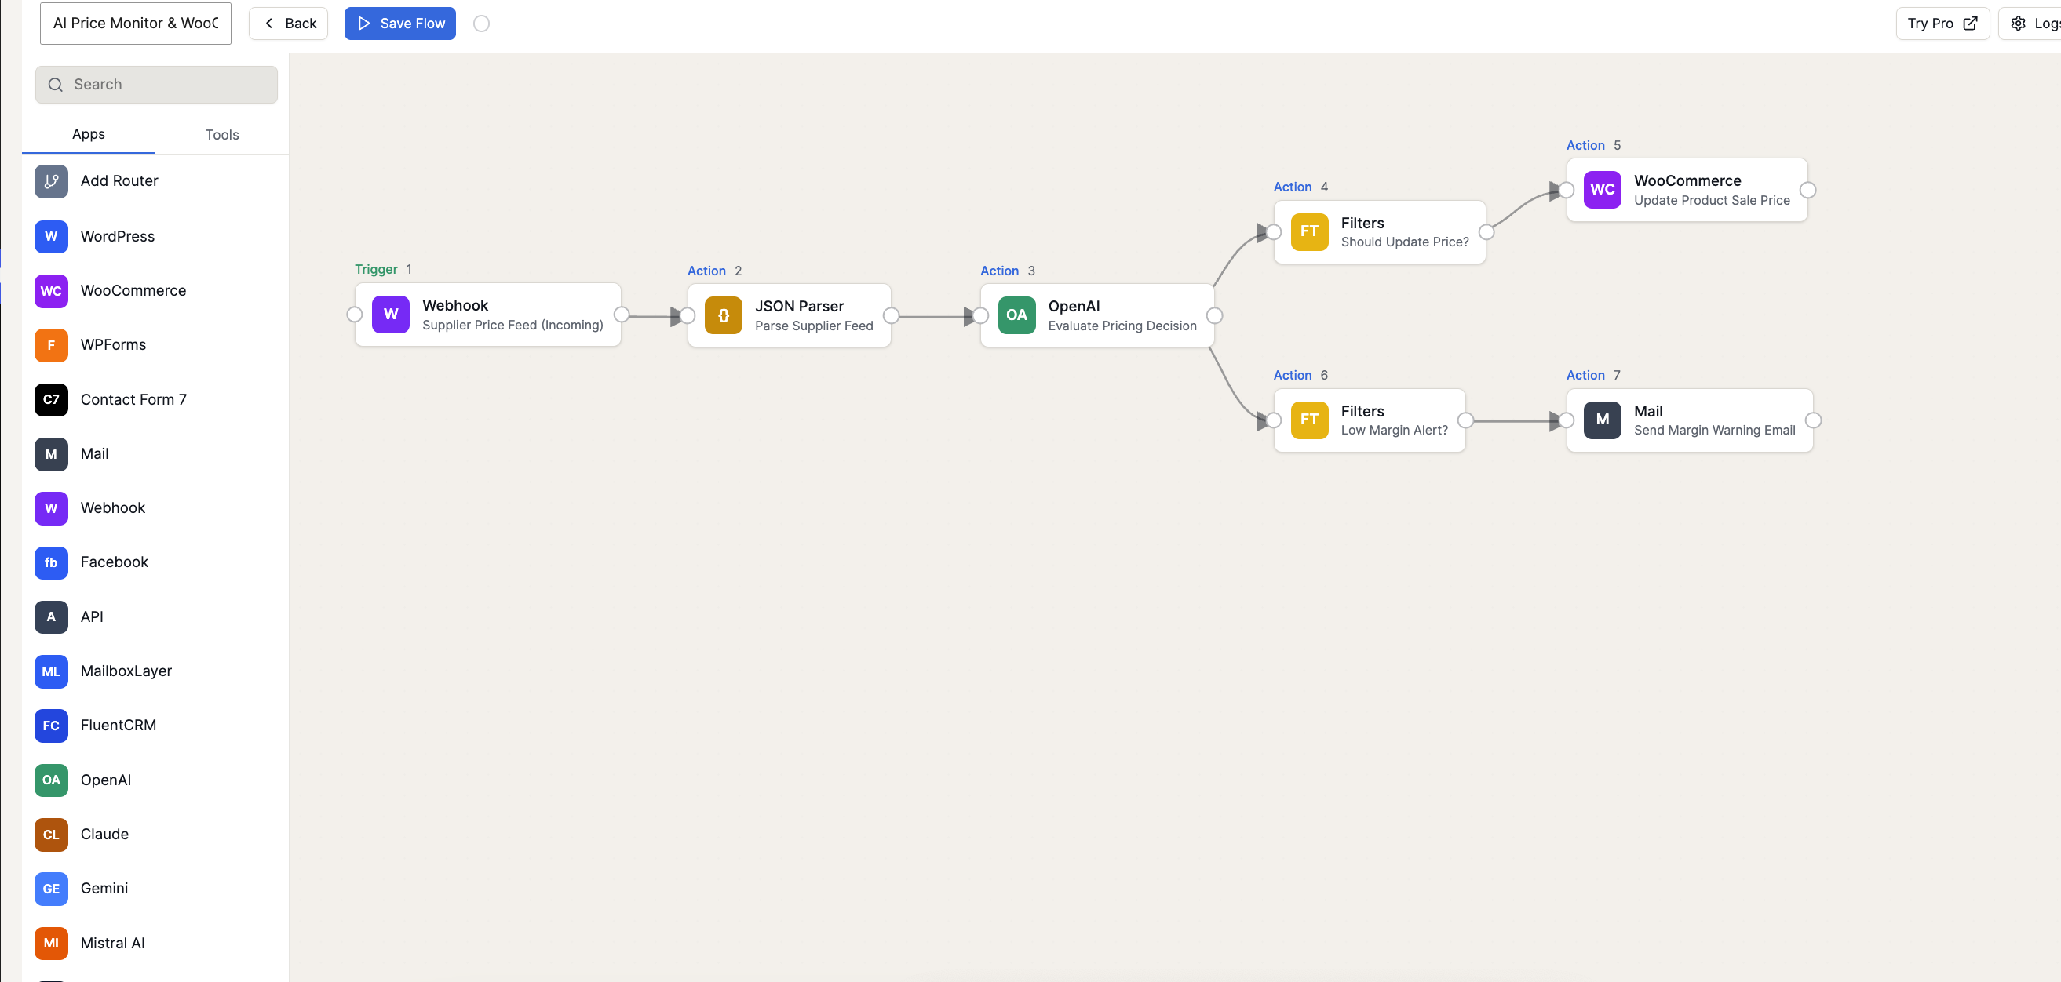Viewport: 2061px width, 982px height.
Task: Select 'Evaluate Pricing Decision' text
Action: [1122, 326]
